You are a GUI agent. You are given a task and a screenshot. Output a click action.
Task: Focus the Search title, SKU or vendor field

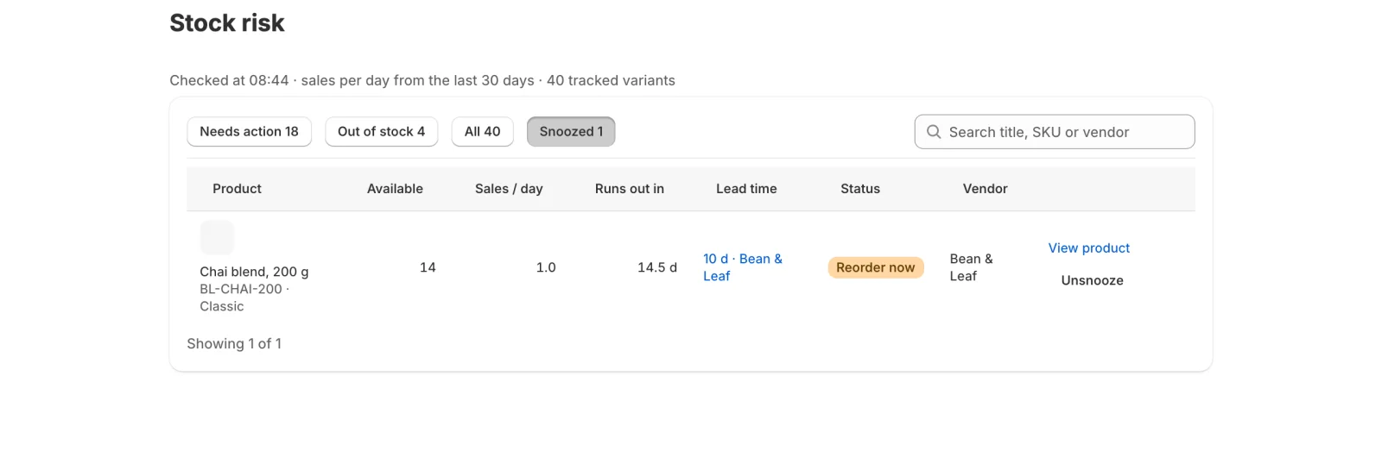click(1055, 132)
